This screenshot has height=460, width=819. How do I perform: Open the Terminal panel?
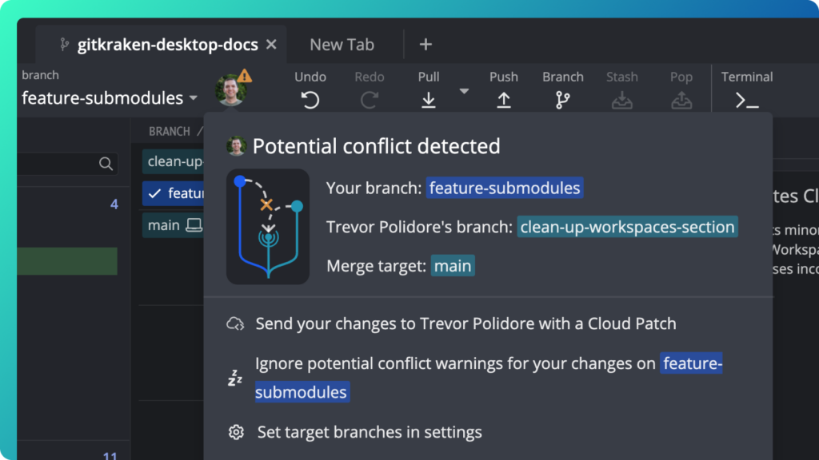[747, 89]
